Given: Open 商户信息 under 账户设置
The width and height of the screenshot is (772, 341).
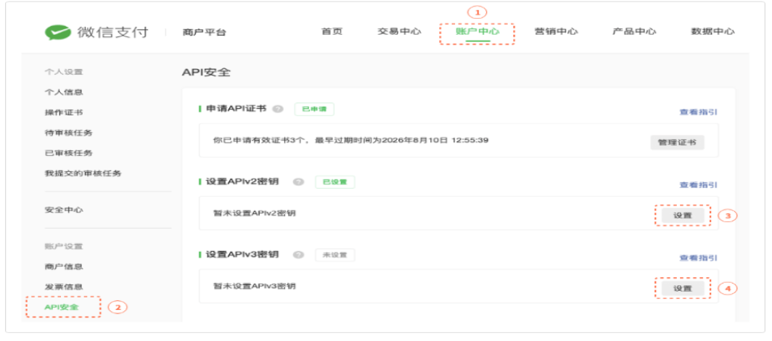Looking at the screenshot, I should pos(63,266).
